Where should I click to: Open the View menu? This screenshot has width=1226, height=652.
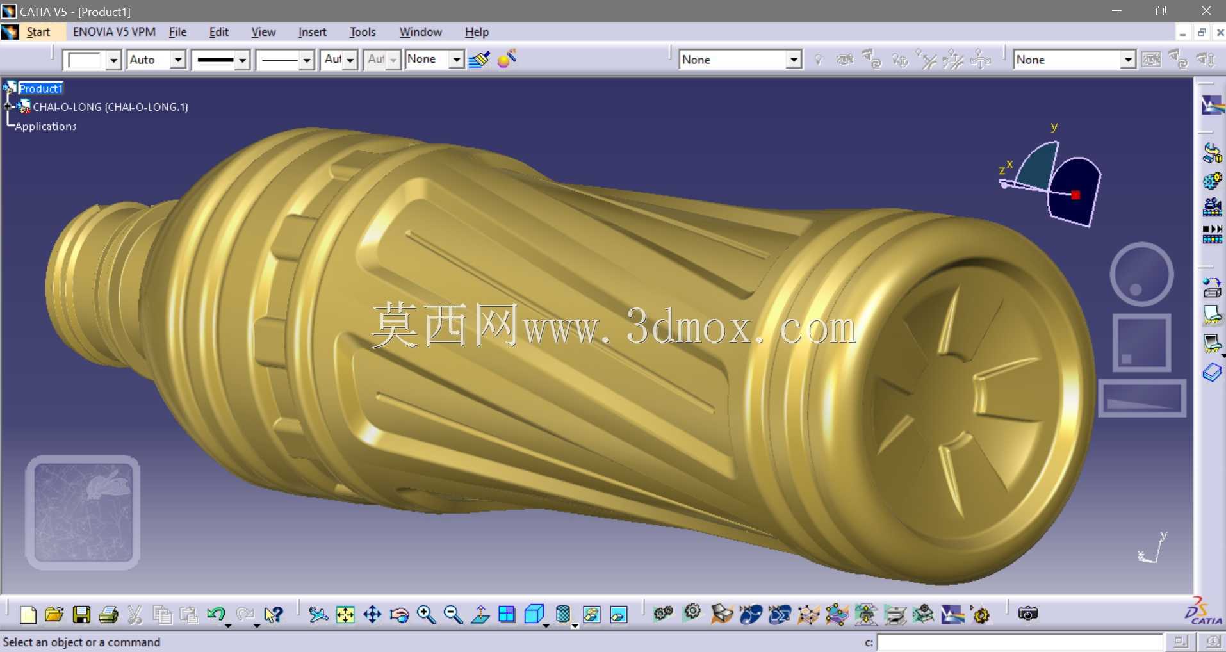[263, 32]
